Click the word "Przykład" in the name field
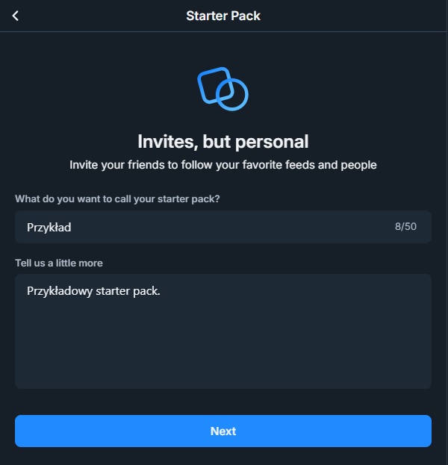Screen dimensions: 448x465 (49, 227)
